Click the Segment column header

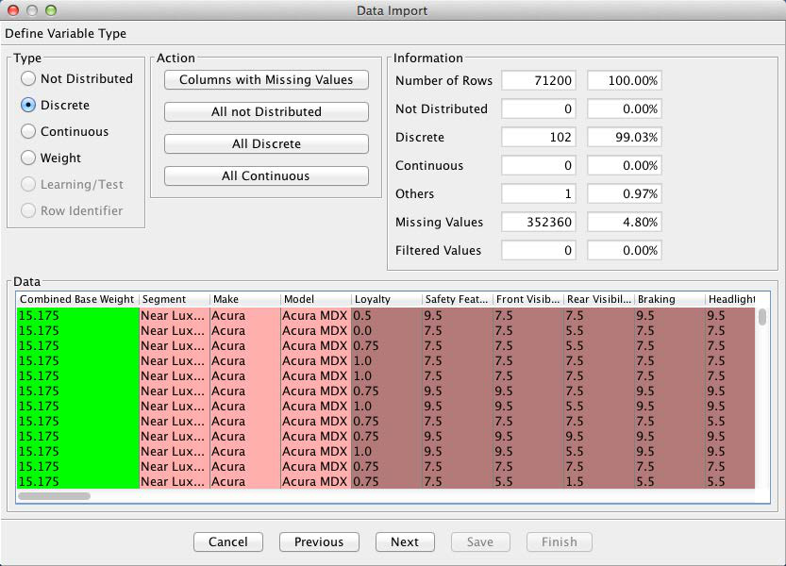[174, 299]
